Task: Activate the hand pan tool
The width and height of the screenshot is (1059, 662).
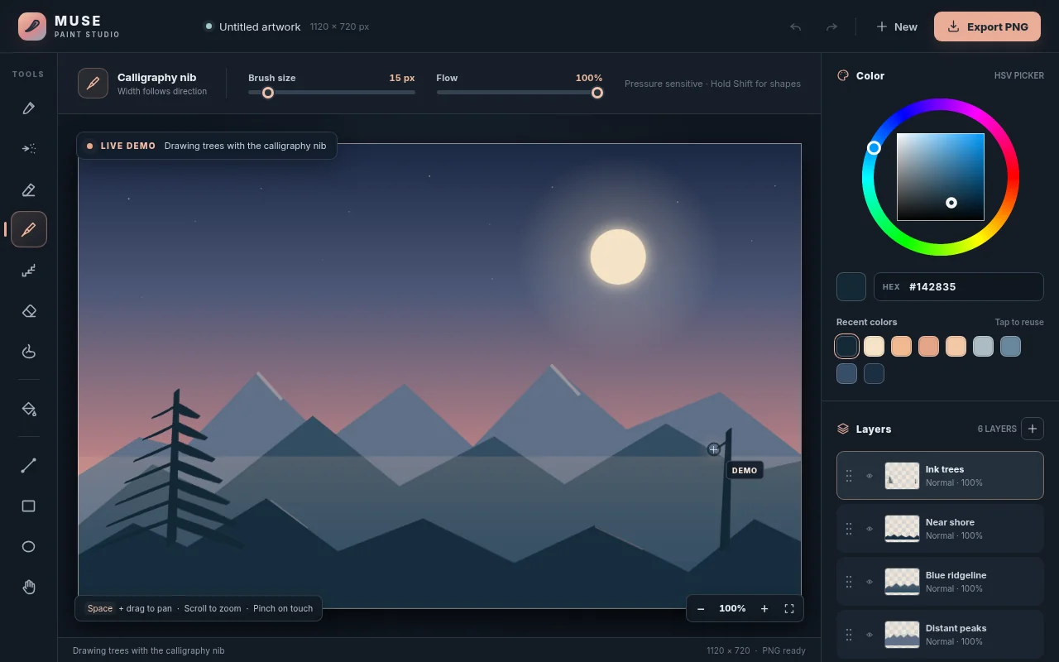Action: coord(29,588)
